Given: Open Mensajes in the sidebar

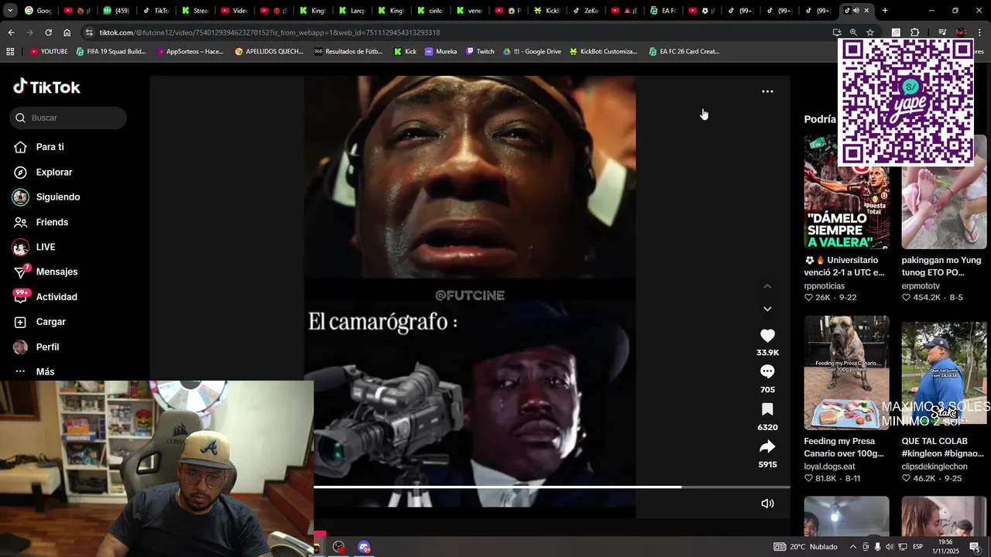Looking at the screenshot, I should [x=57, y=272].
